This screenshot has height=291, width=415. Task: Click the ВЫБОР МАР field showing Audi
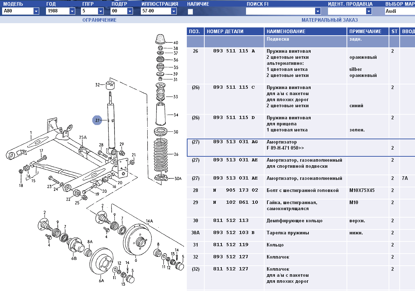(x=400, y=11)
